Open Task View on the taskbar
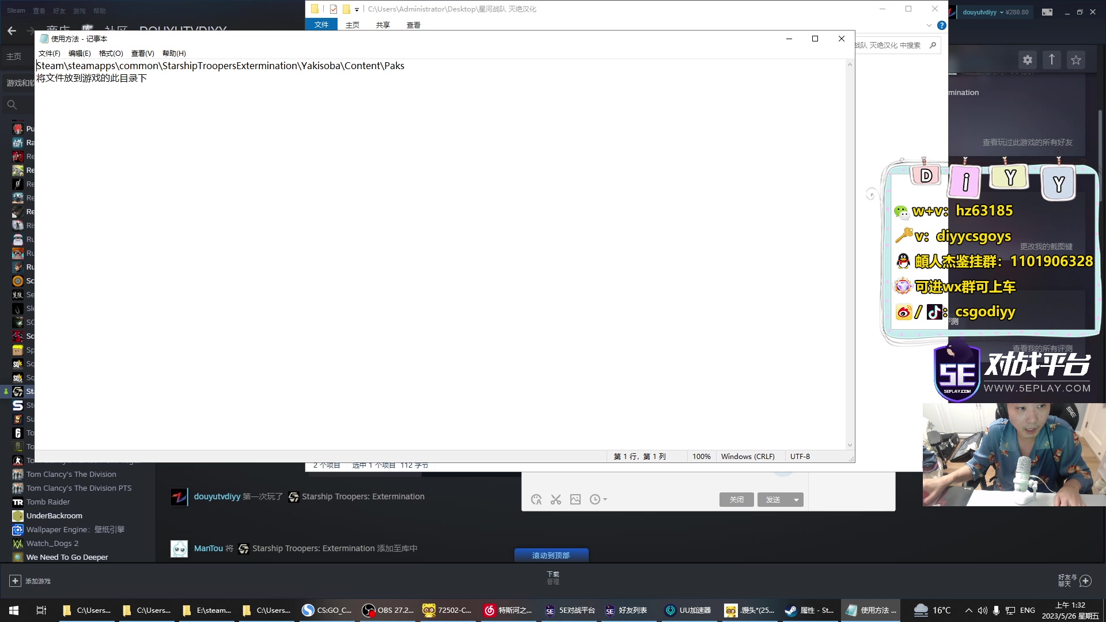This screenshot has height=622, width=1106. point(41,610)
